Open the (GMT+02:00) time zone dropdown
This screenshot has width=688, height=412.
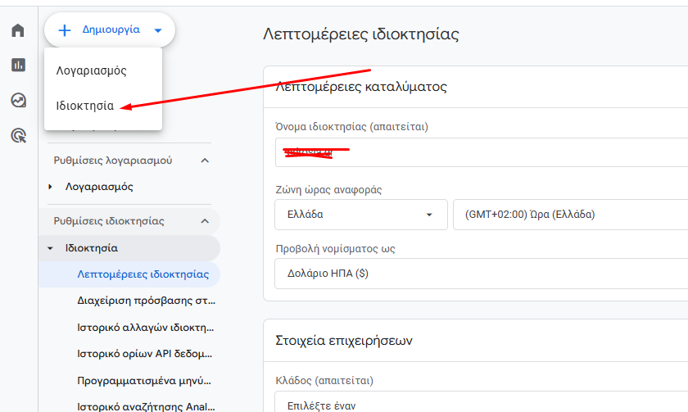[570, 215]
